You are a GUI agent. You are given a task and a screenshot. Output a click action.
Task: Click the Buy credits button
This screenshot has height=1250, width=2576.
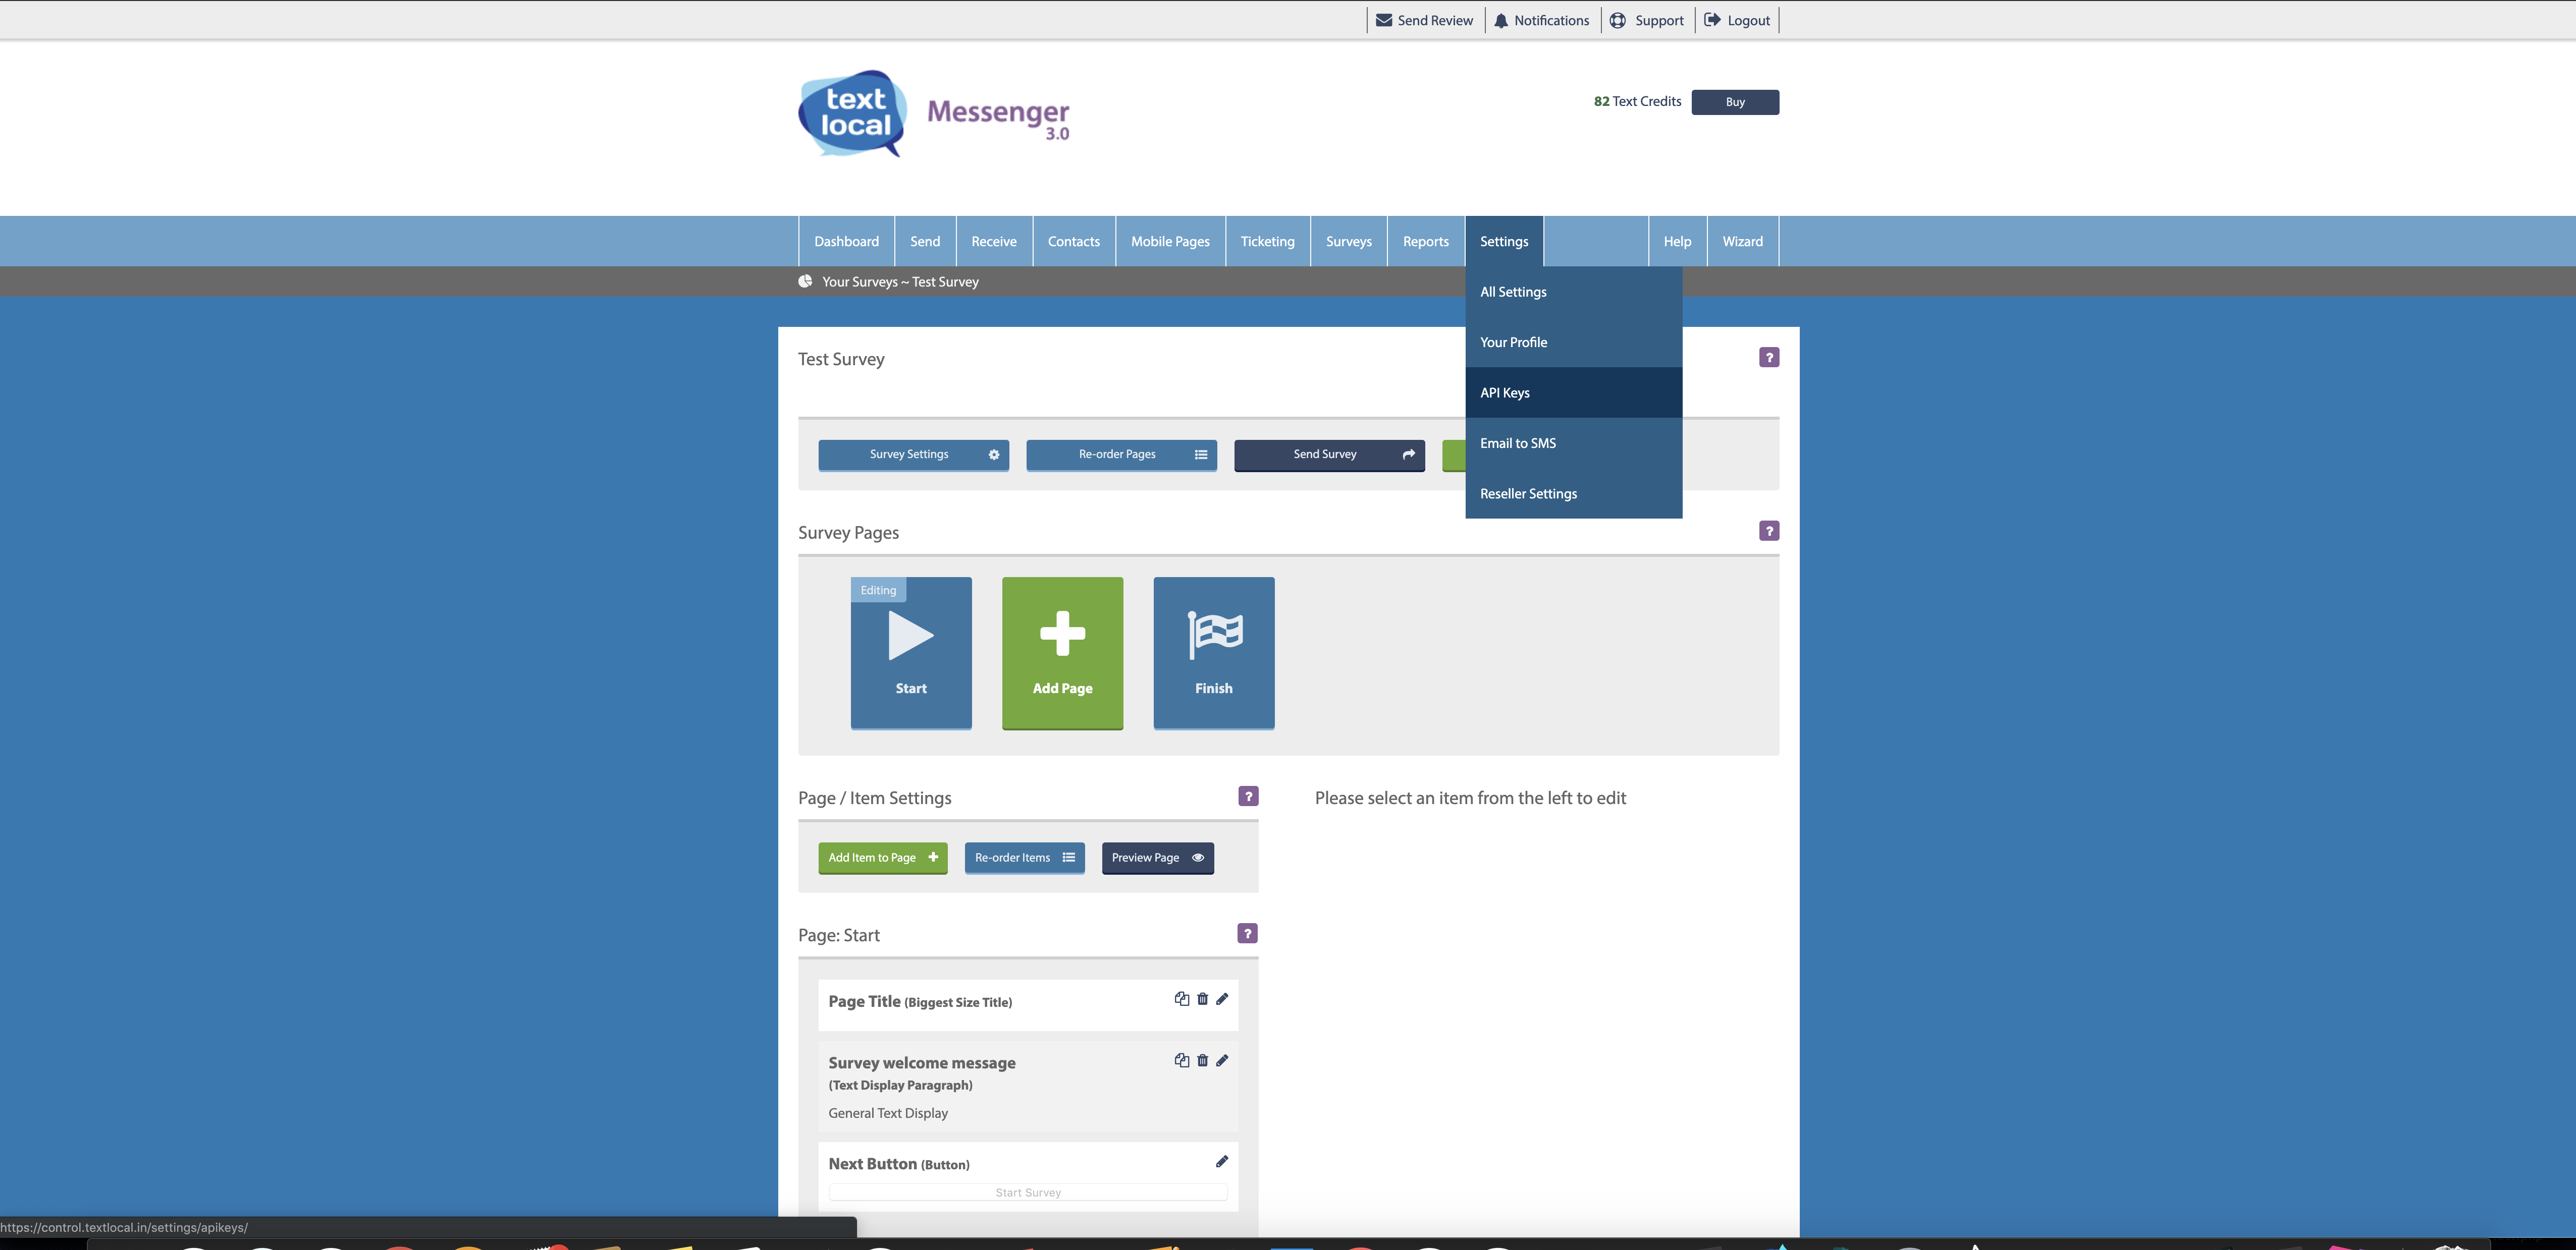tap(1735, 102)
